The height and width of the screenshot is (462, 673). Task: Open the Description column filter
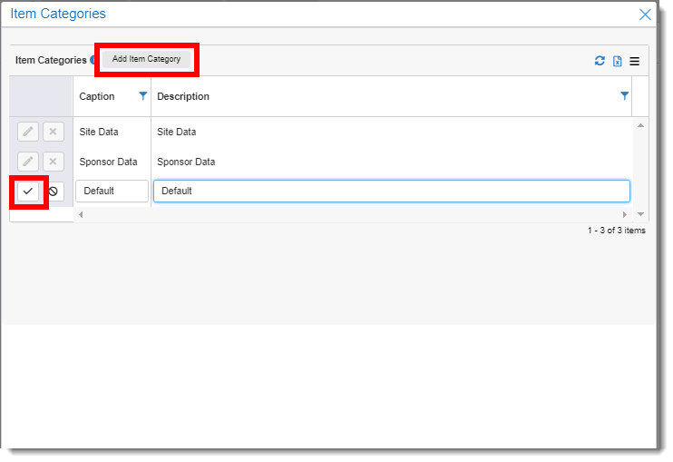[625, 95]
